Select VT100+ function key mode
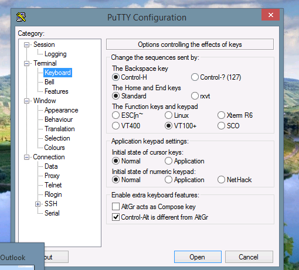This screenshot has height=270, width=299. coord(168,126)
